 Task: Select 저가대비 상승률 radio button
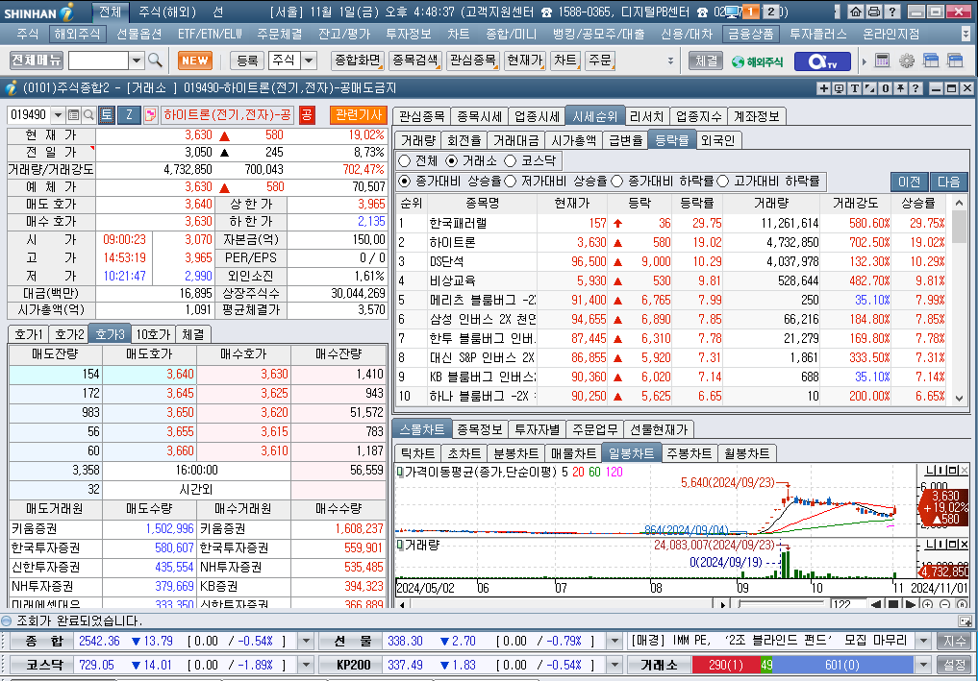[511, 182]
